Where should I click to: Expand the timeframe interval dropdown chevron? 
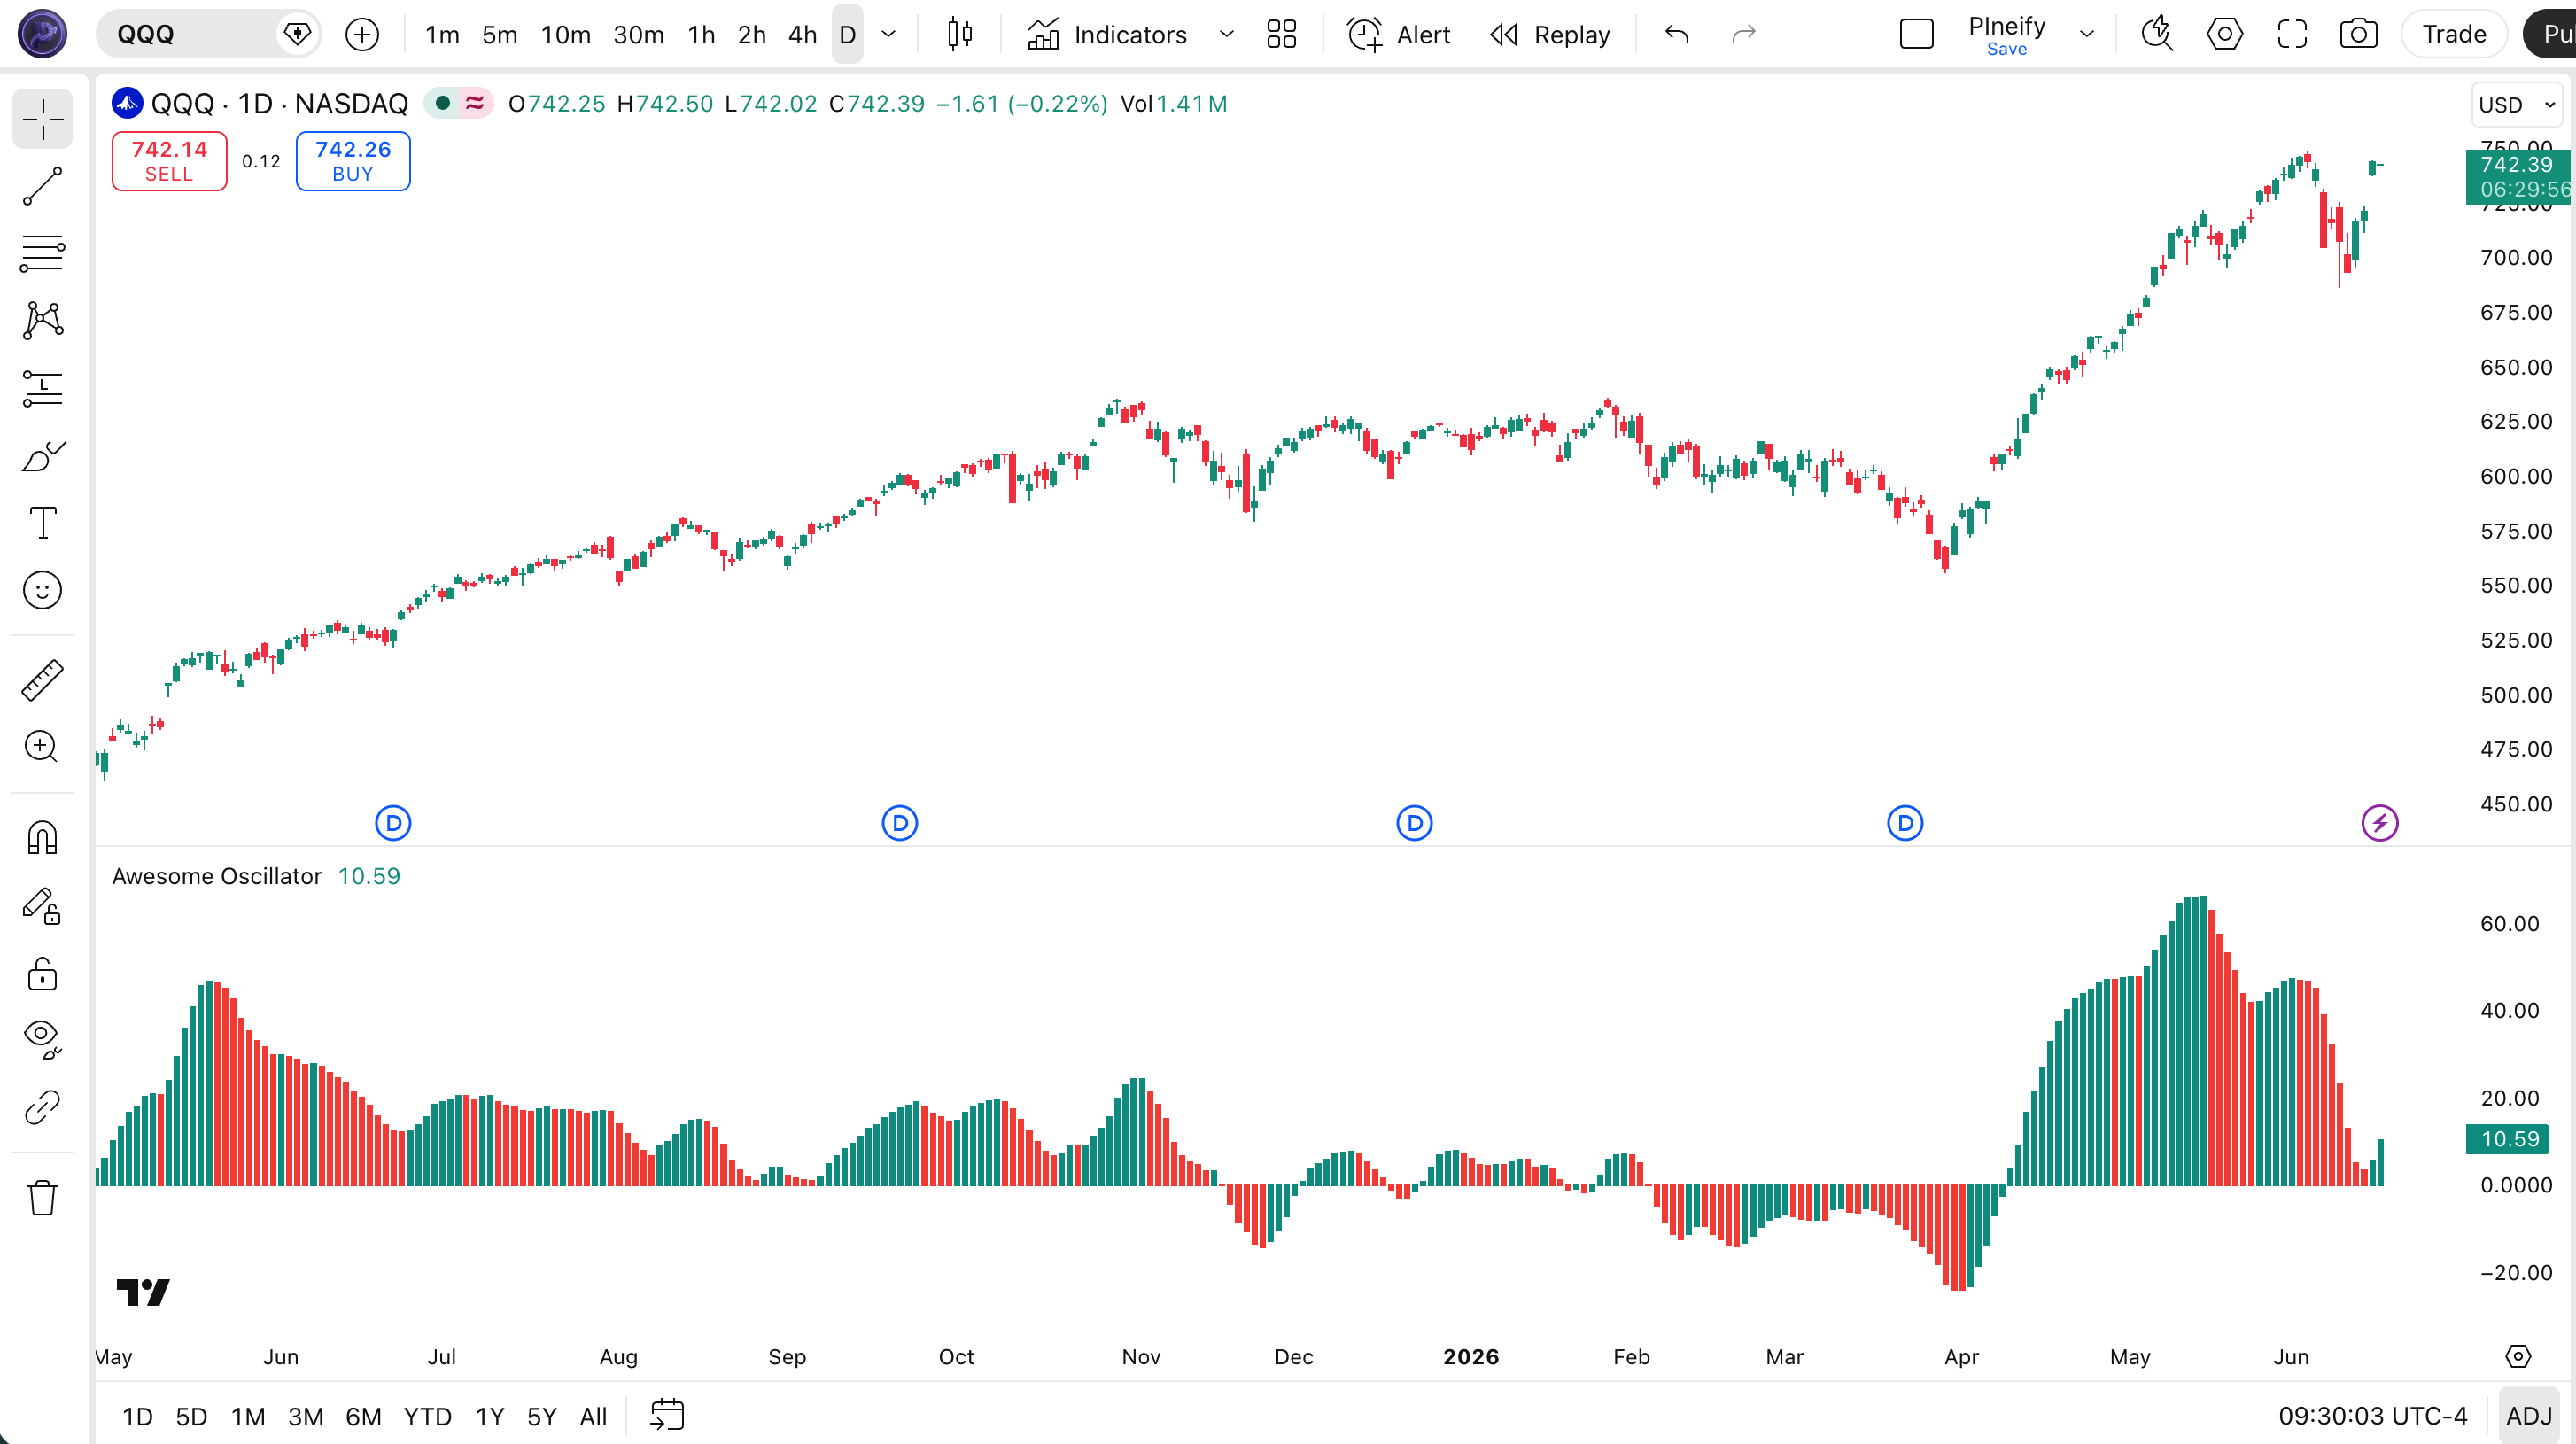coord(888,35)
